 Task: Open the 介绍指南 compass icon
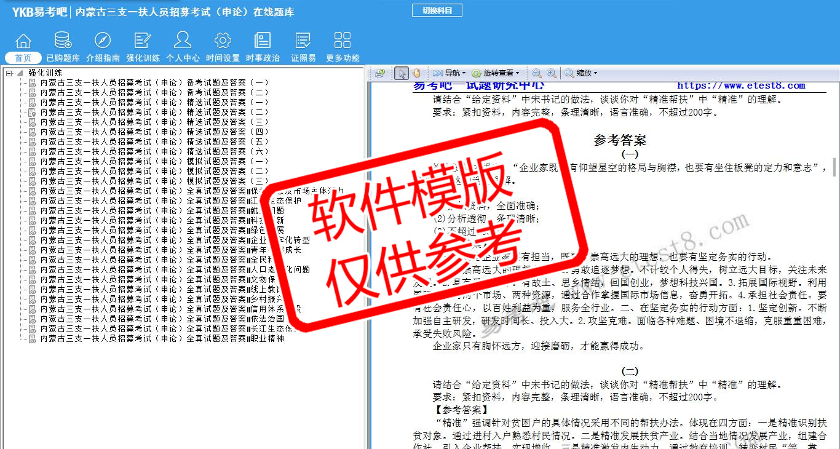click(x=103, y=42)
